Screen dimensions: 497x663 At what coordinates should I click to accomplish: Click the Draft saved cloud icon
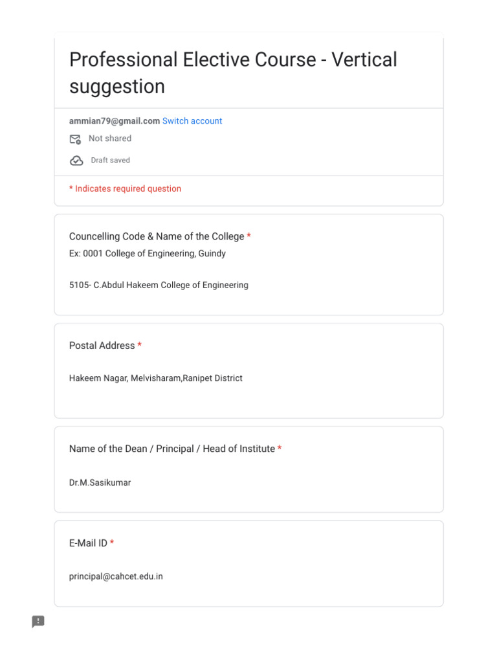pos(76,161)
